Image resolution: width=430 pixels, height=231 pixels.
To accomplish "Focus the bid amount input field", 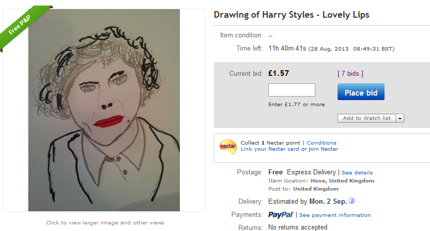I will point(292,90).
